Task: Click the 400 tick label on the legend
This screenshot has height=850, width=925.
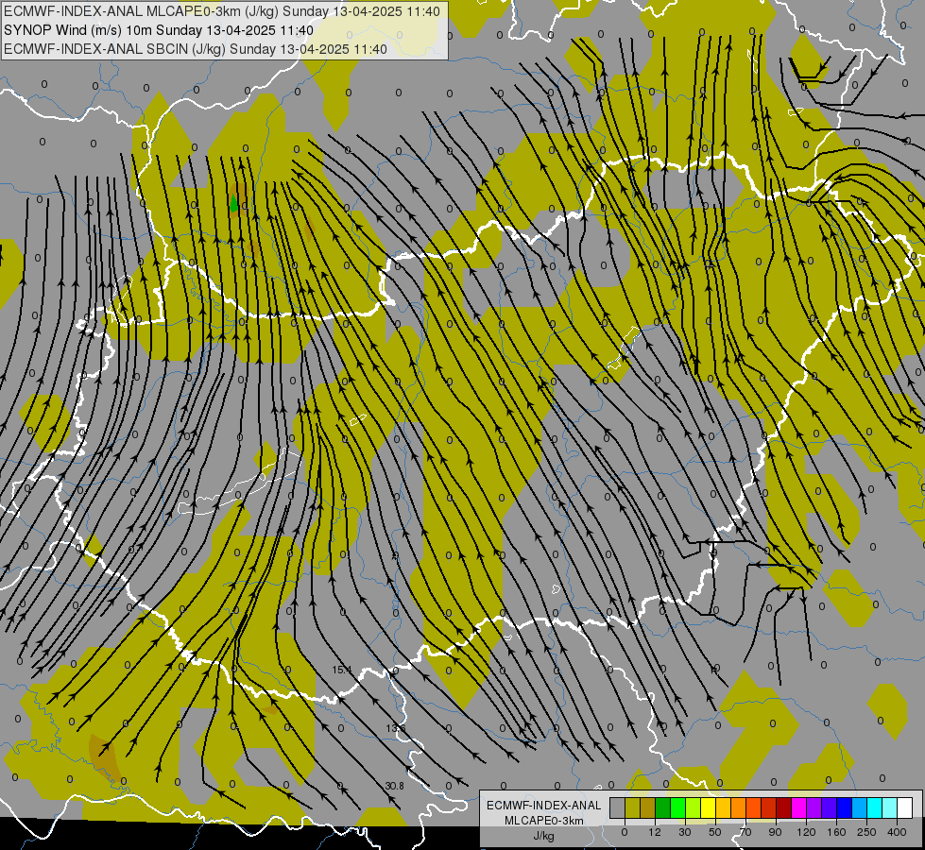Action: (x=897, y=832)
